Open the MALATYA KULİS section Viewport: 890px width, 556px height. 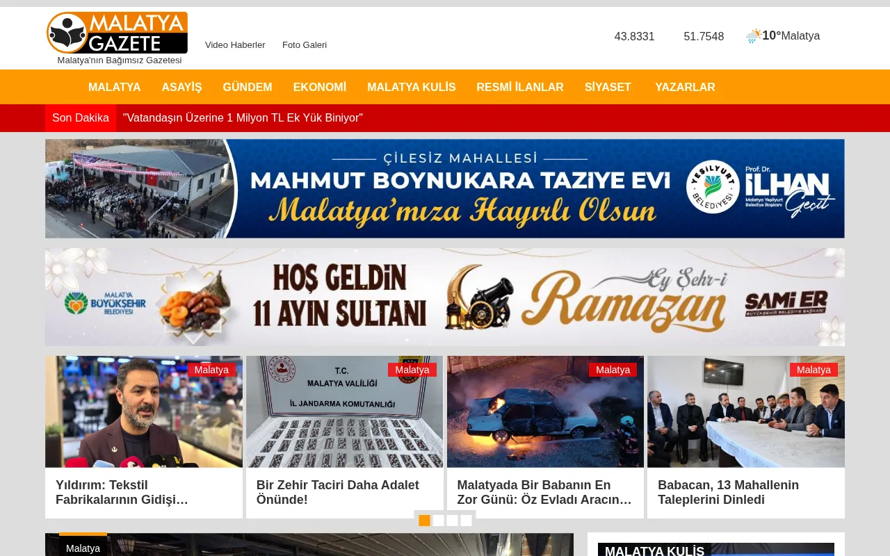click(x=411, y=87)
